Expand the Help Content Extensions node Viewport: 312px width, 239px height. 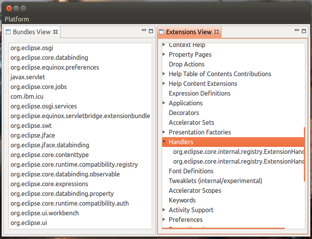click(x=164, y=83)
